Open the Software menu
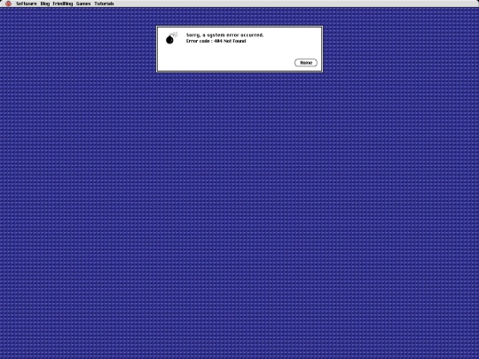The width and height of the screenshot is (479, 359). [27, 4]
